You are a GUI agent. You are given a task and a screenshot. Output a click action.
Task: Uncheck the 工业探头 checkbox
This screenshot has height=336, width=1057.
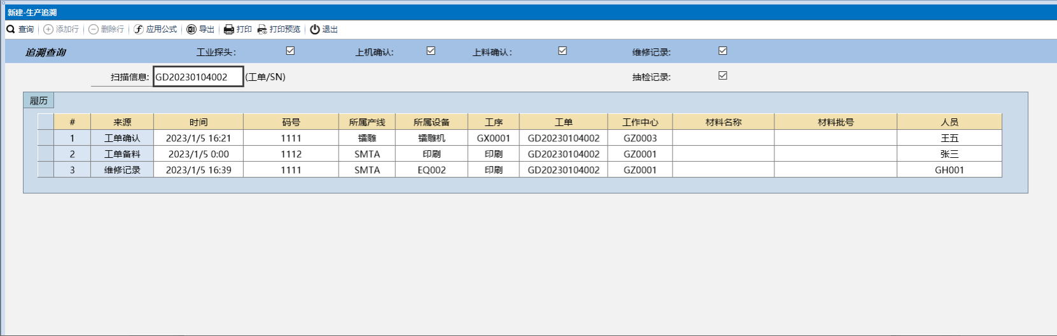(290, 51)
